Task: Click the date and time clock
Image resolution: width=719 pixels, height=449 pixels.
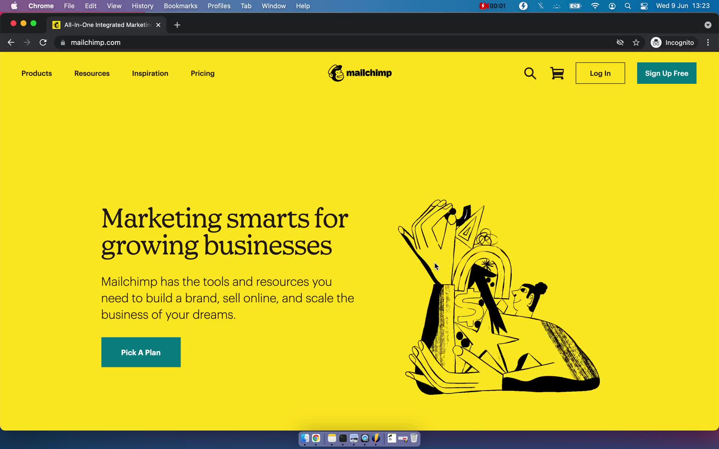Action: click(x=683, y=6)
